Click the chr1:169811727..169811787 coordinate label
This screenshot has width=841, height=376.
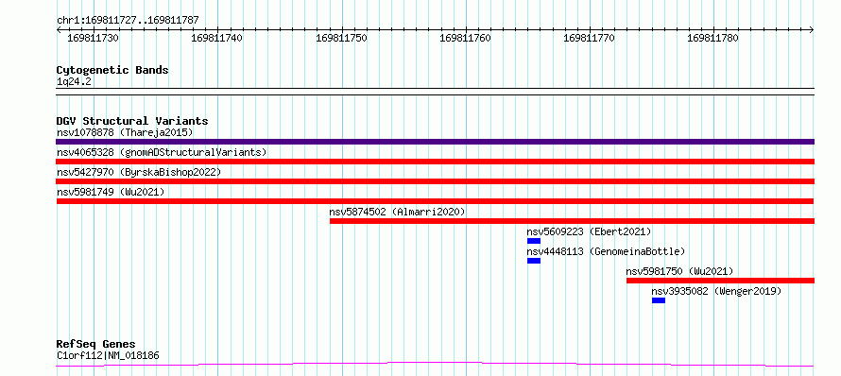click(x=128, y=21)
